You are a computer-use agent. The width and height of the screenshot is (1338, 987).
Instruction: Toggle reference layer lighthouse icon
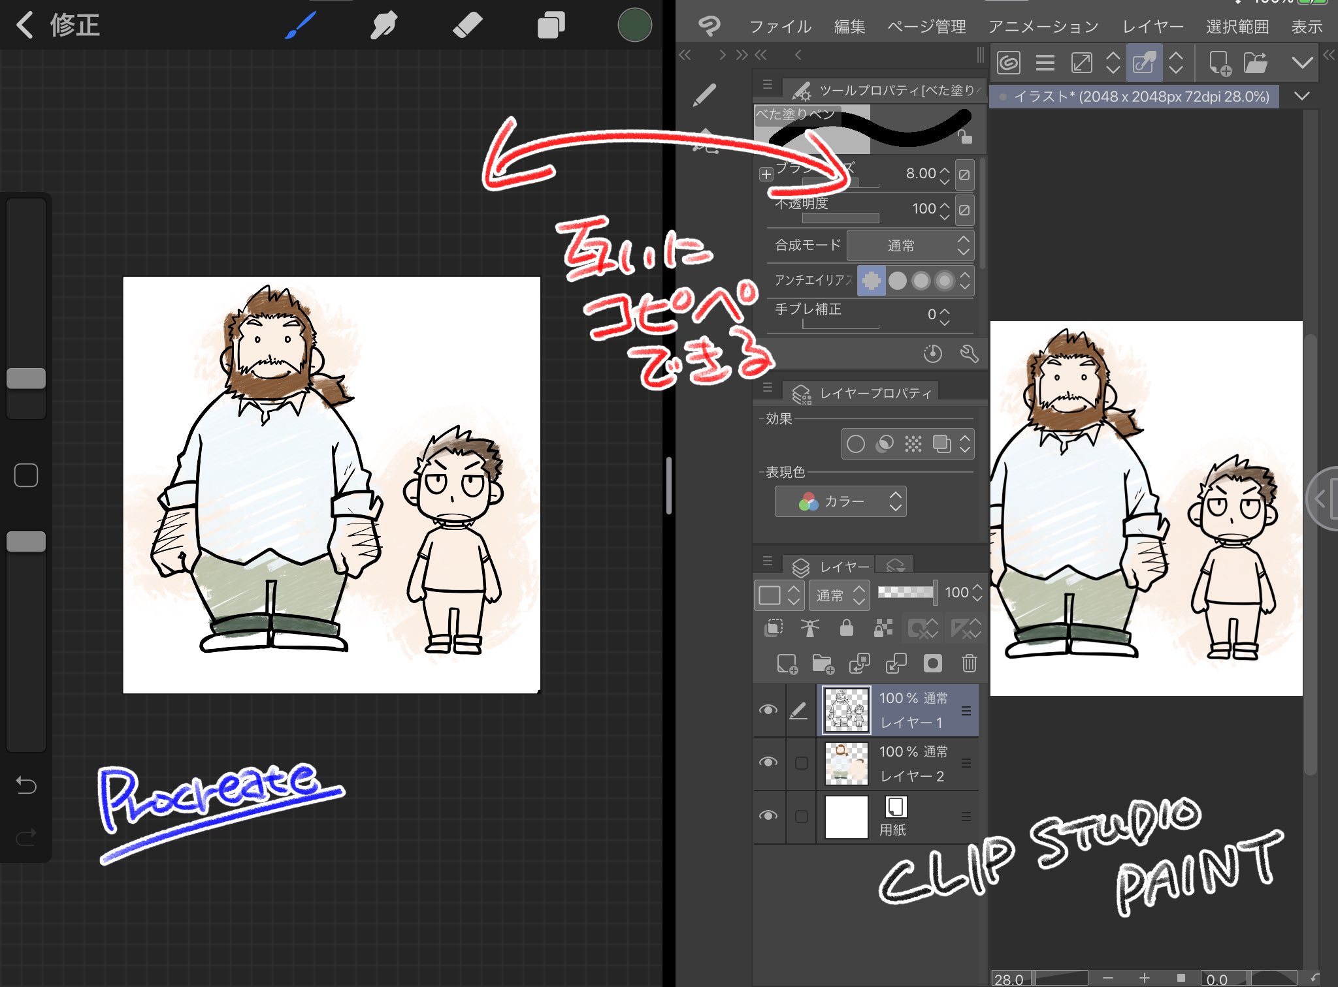click(810, 628)
